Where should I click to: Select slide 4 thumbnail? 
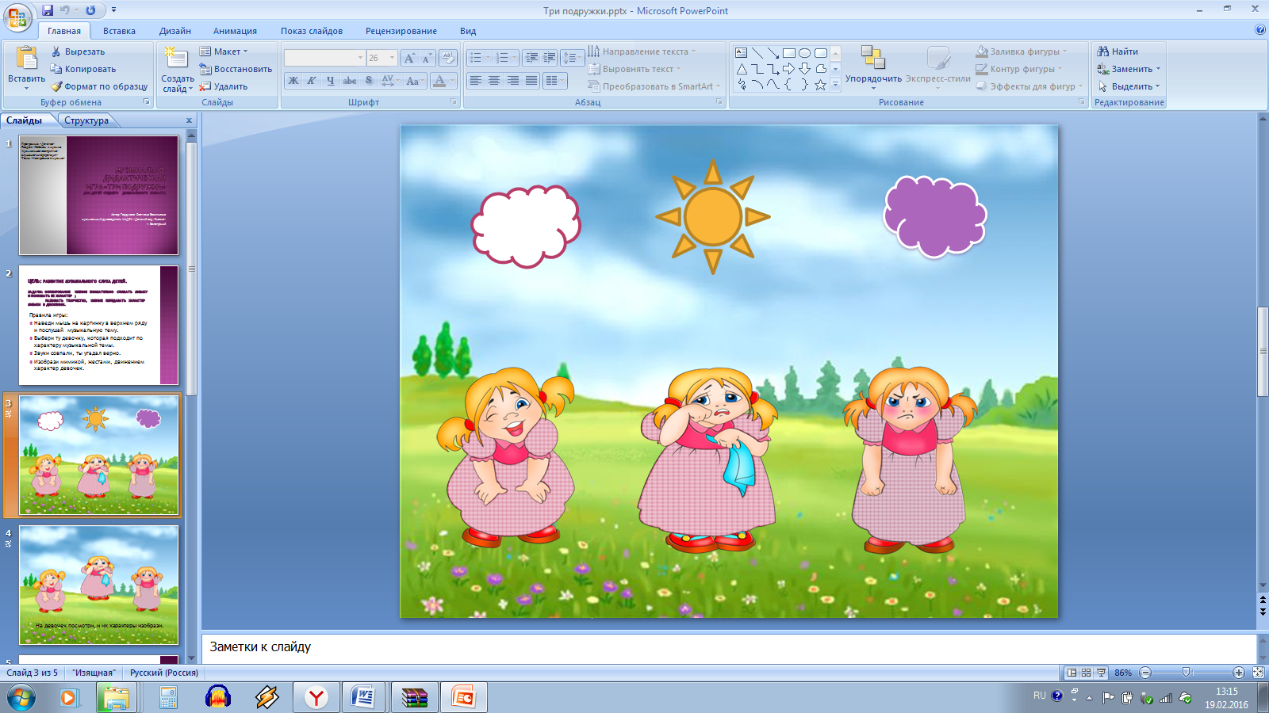99,585
